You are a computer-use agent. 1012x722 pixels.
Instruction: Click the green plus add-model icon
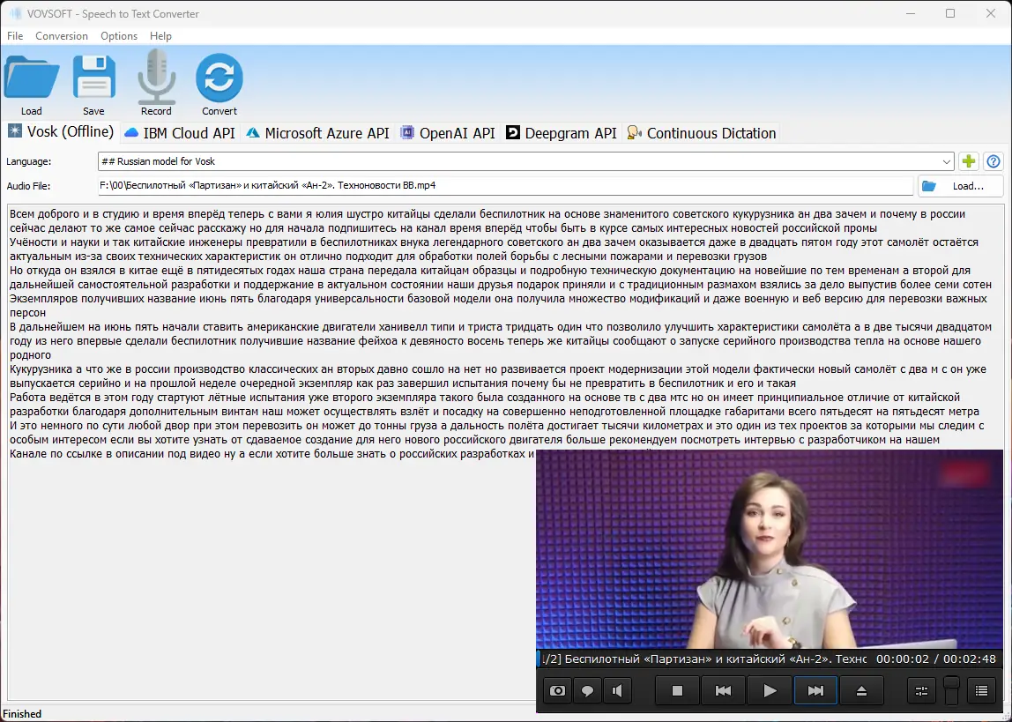click(x=969, y=161)
